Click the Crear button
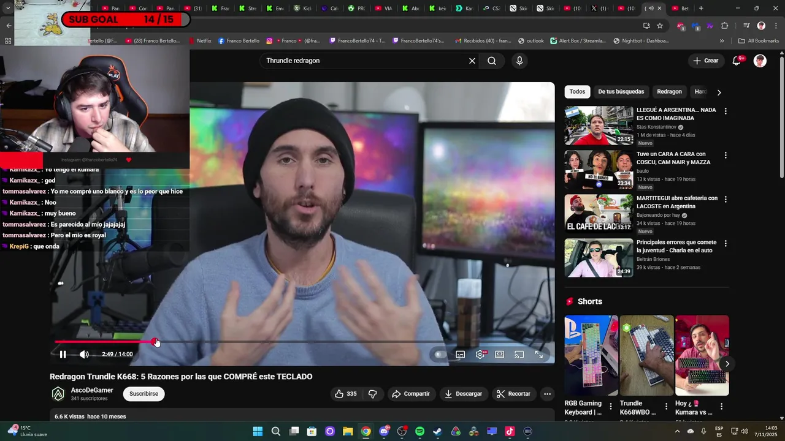The width and height of the screenshot is (785, 441). tap(706, 61)
